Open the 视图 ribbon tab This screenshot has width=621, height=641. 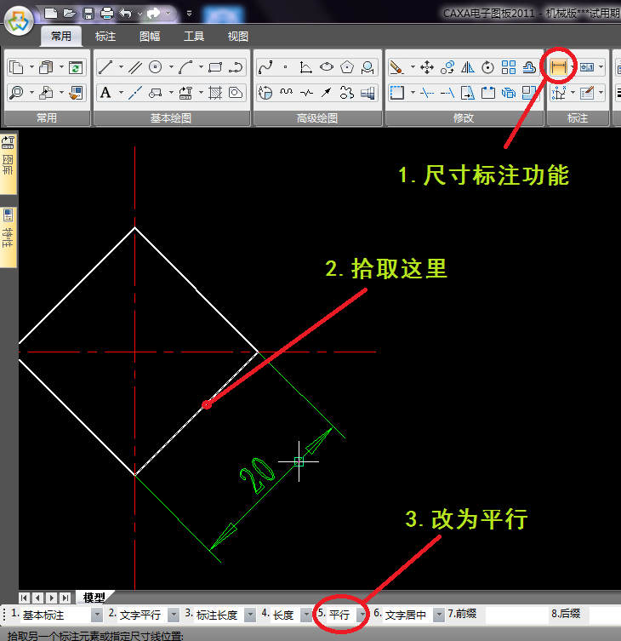238,37
